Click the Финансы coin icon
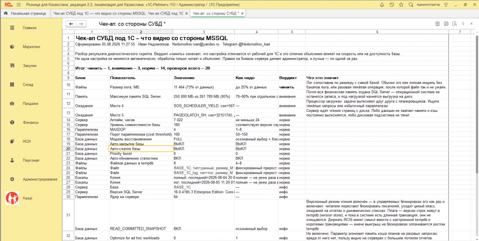This screenshot has height=241, width=479. [x=12, y=123]
